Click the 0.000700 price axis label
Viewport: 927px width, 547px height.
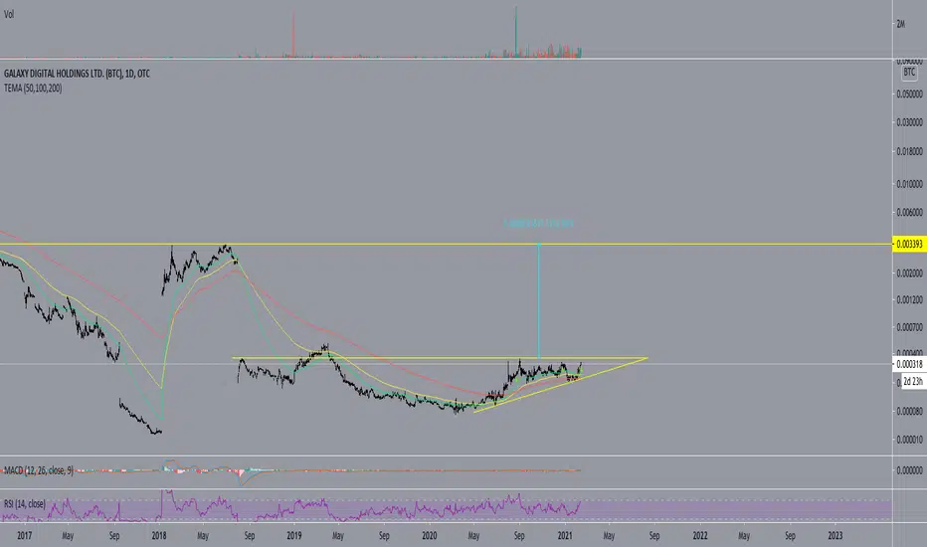(x=909, y=327)
